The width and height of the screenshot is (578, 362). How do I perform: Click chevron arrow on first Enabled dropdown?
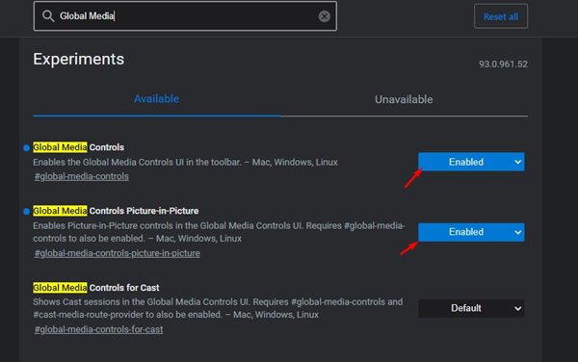(517, 162)
